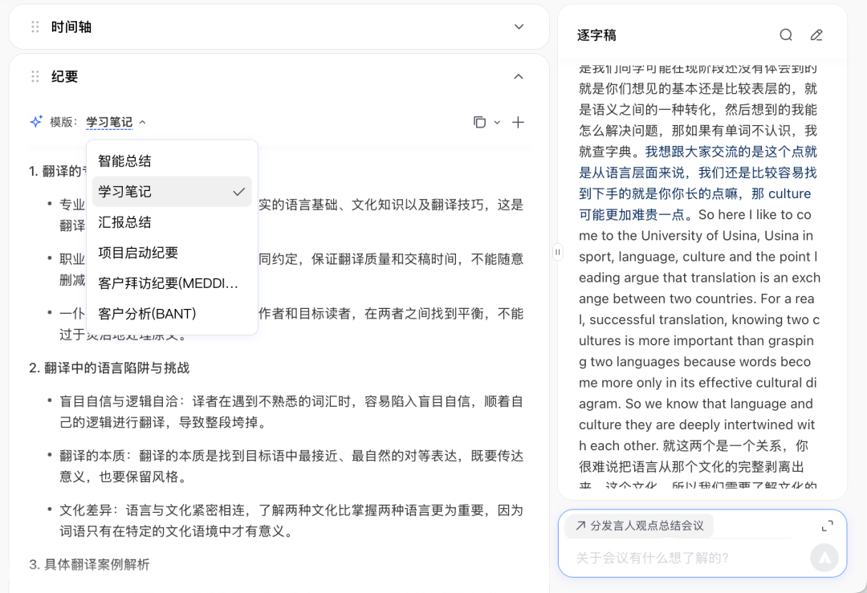Image resolution: width=867 pixels, height=593 pixels.
Task: Select 智能总结 from template menu
Action: pos(124,161)
